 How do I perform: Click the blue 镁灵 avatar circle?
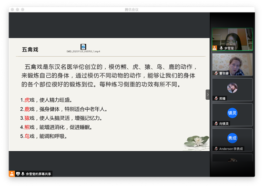click(x=232, y=113)
